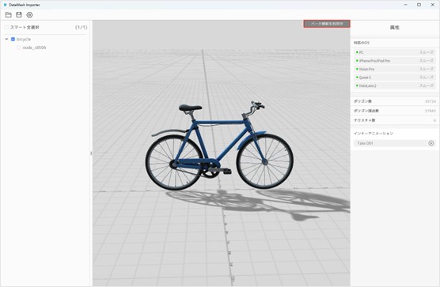
Task: Click the Quest 3 compatibility row
Action: 394,77
